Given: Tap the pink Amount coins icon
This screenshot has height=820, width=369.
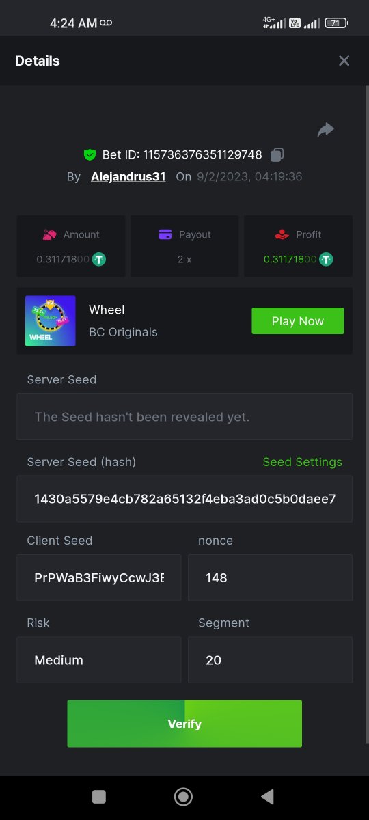Looking at the screenshot, I should [x=49, y=234].
